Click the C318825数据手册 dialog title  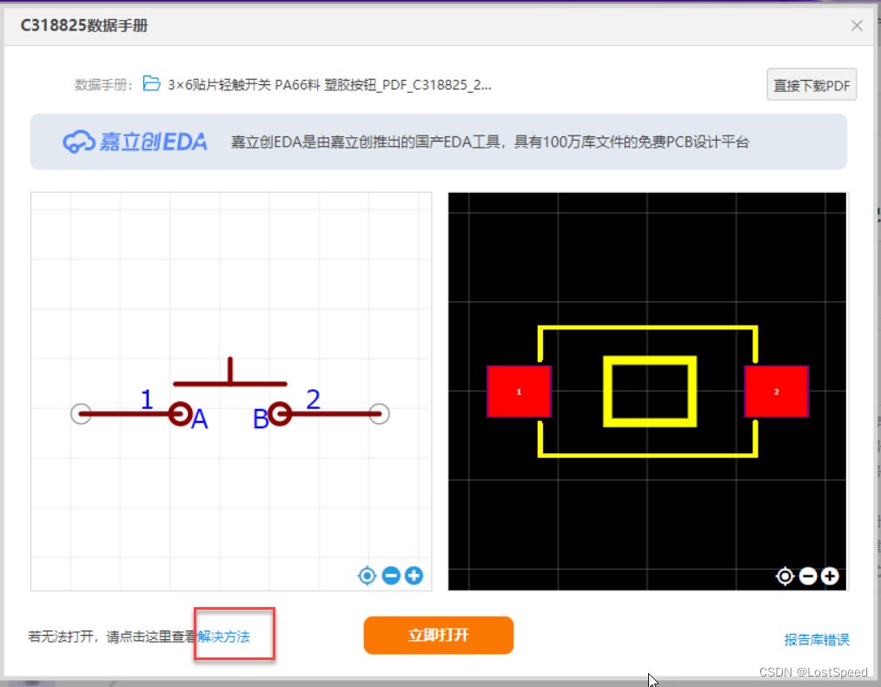[x=84, y=25]
